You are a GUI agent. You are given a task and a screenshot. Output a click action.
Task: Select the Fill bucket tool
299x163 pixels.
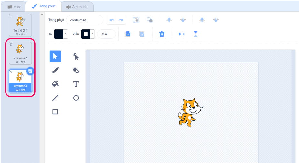tap(55, 84)
